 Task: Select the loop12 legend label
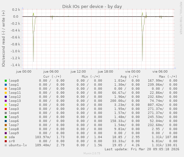(x=15, y=97)
